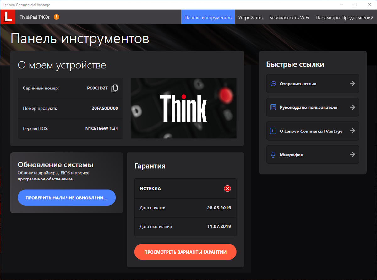
Task: Click the arrow next to Отправить отзыв
Action: coord(352,83)
